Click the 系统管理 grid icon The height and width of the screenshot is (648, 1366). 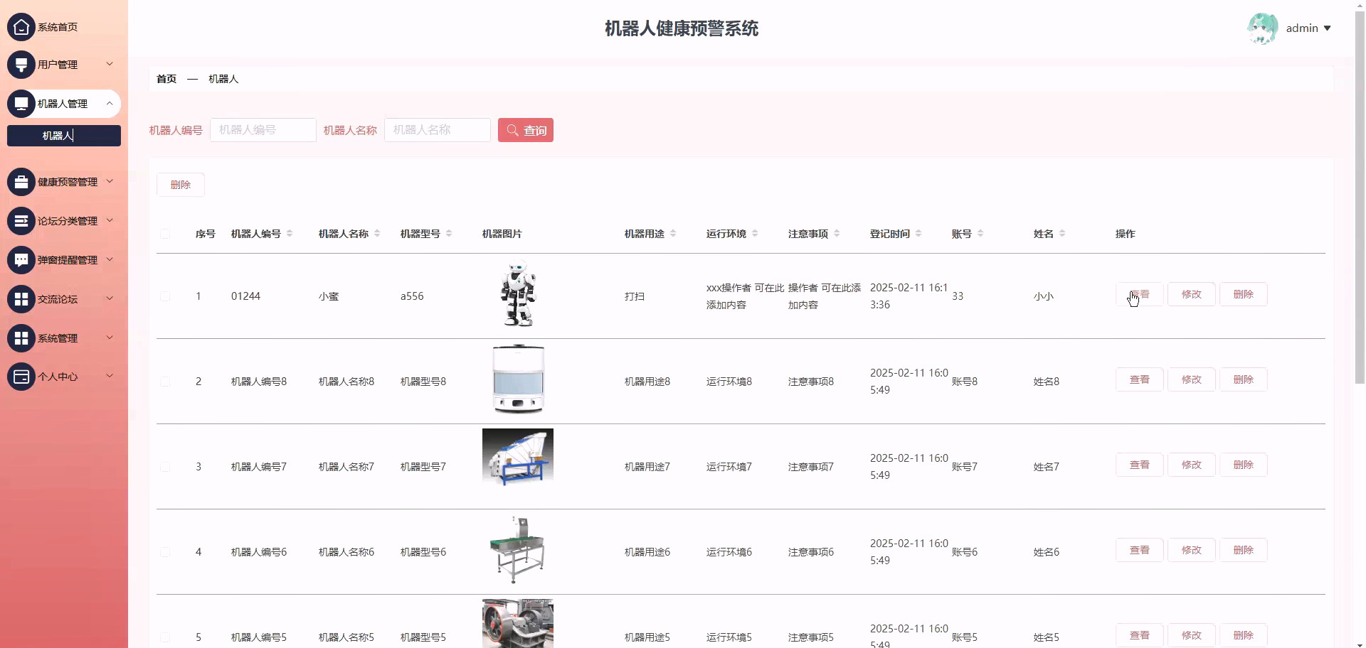(21, 338)
